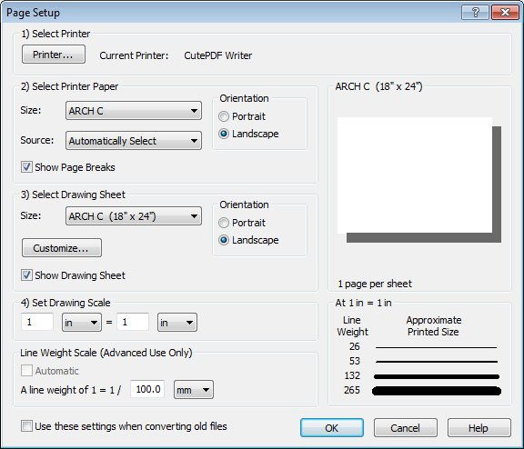This screenshot has height=449, width=524.
Task: Click the help question mark icon
Action: coord(475,13)
